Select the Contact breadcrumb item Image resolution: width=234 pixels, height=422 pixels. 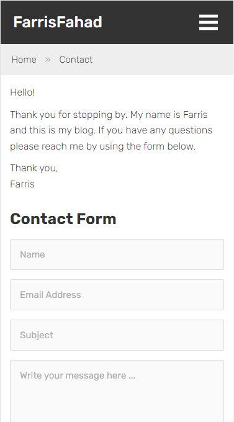(x=76, y=60)
